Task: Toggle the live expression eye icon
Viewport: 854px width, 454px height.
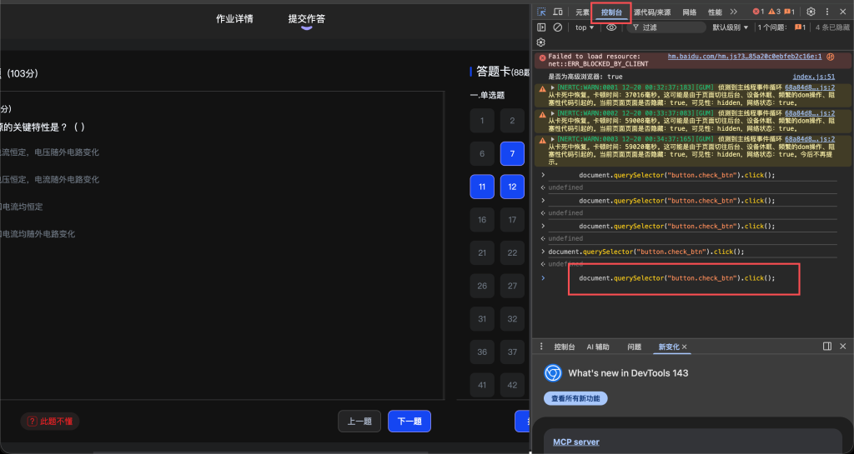Action: (611, 27)
